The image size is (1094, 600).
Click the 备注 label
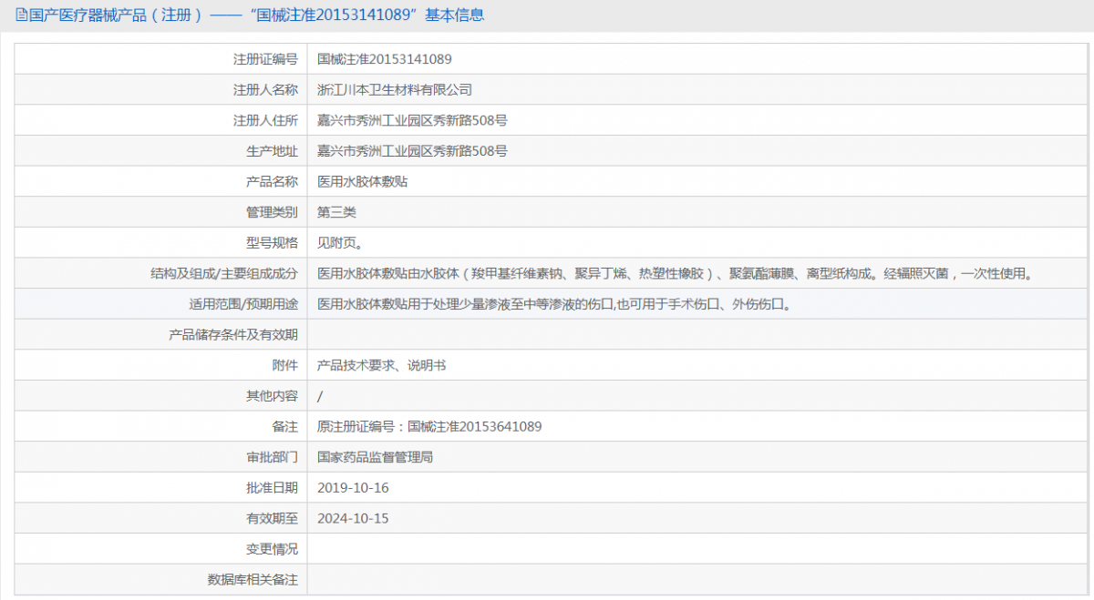click(284, 426)
